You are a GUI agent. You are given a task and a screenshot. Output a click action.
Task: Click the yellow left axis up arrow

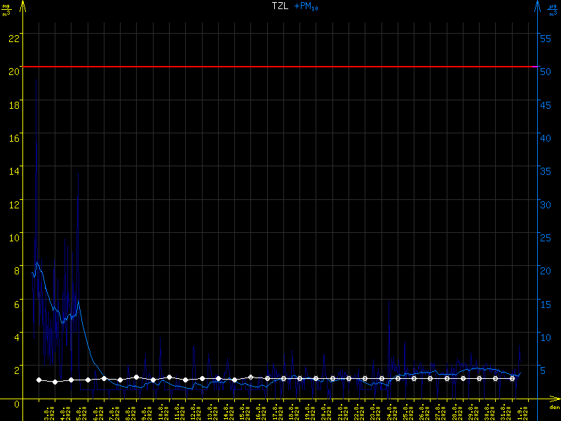click(x=23, y=7)
